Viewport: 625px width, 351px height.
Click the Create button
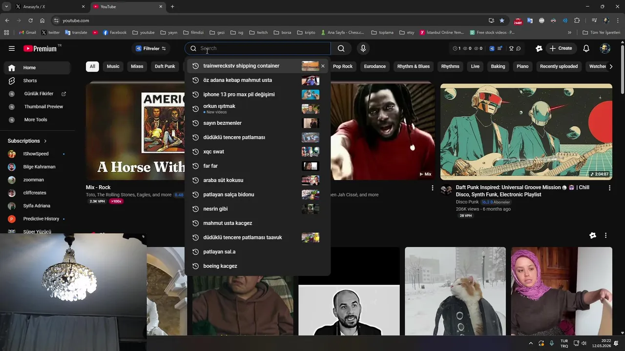[x=561, y=48]
